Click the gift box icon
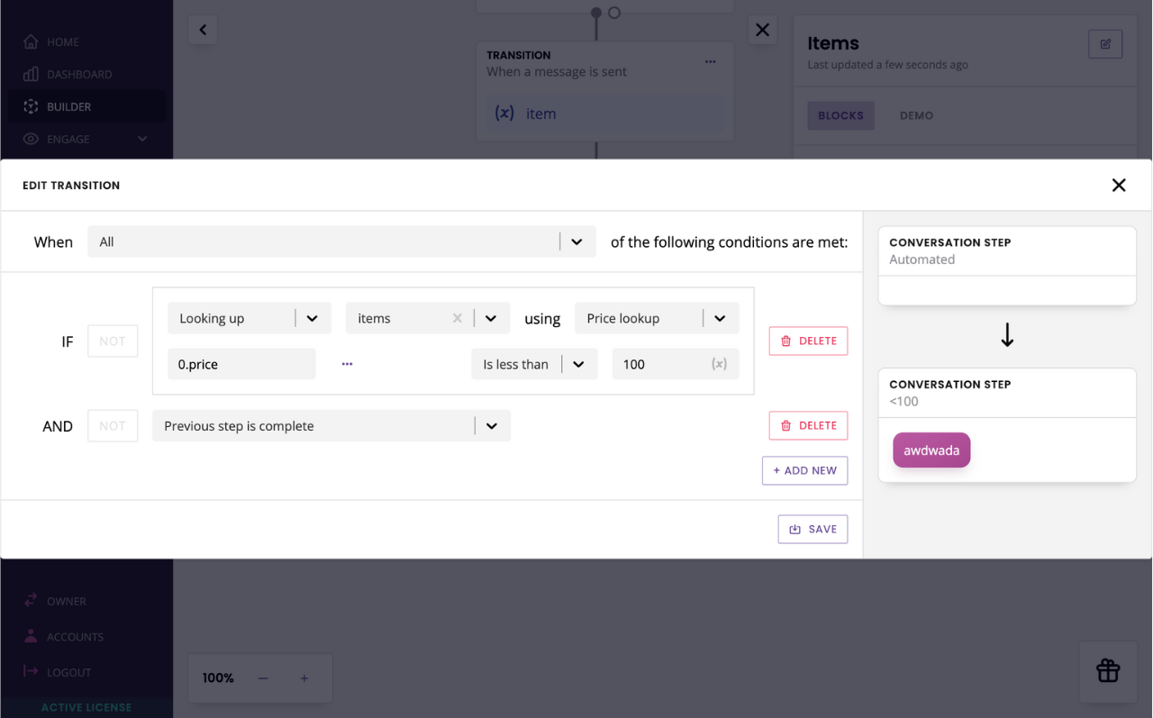Image resolution: width=1153 pixels, height=718 pixels. (1107, 670)
